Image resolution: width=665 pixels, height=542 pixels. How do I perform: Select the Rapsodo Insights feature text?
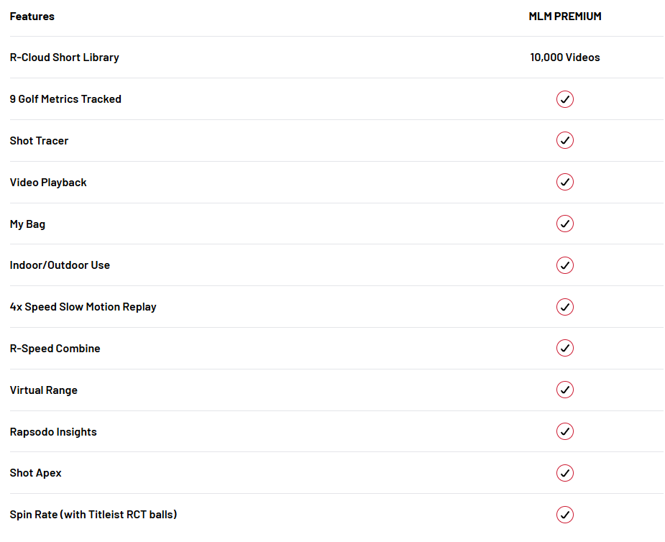[x=53, y=432]
